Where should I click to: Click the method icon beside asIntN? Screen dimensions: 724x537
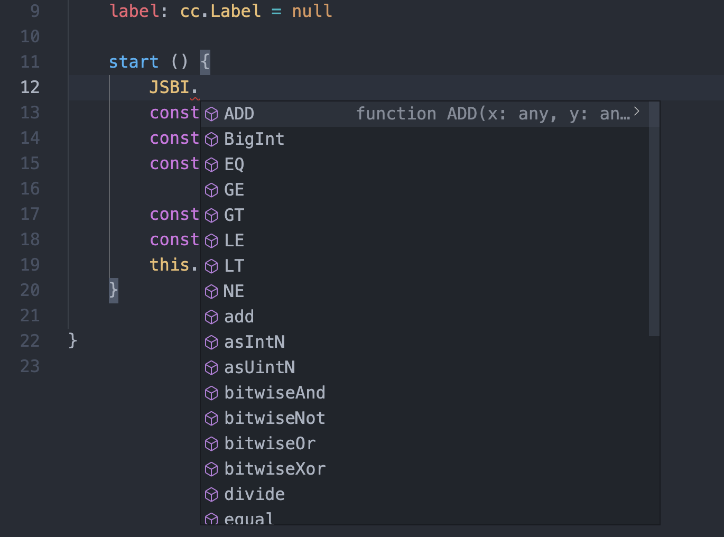[x=211, y=342]
